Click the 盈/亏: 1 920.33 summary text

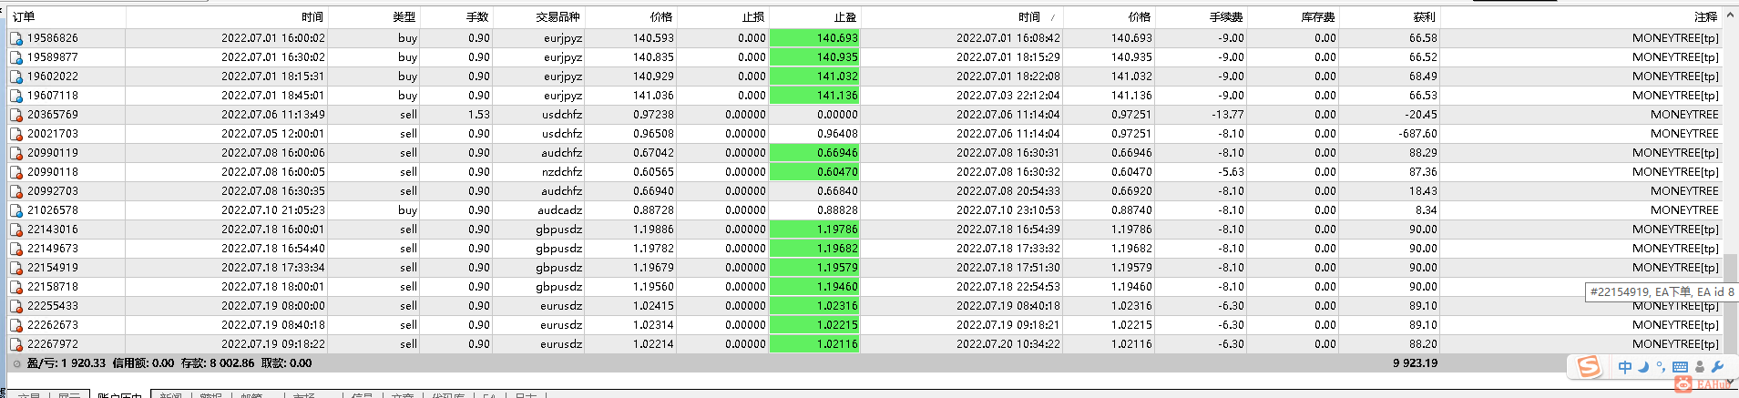pos(66,363)
